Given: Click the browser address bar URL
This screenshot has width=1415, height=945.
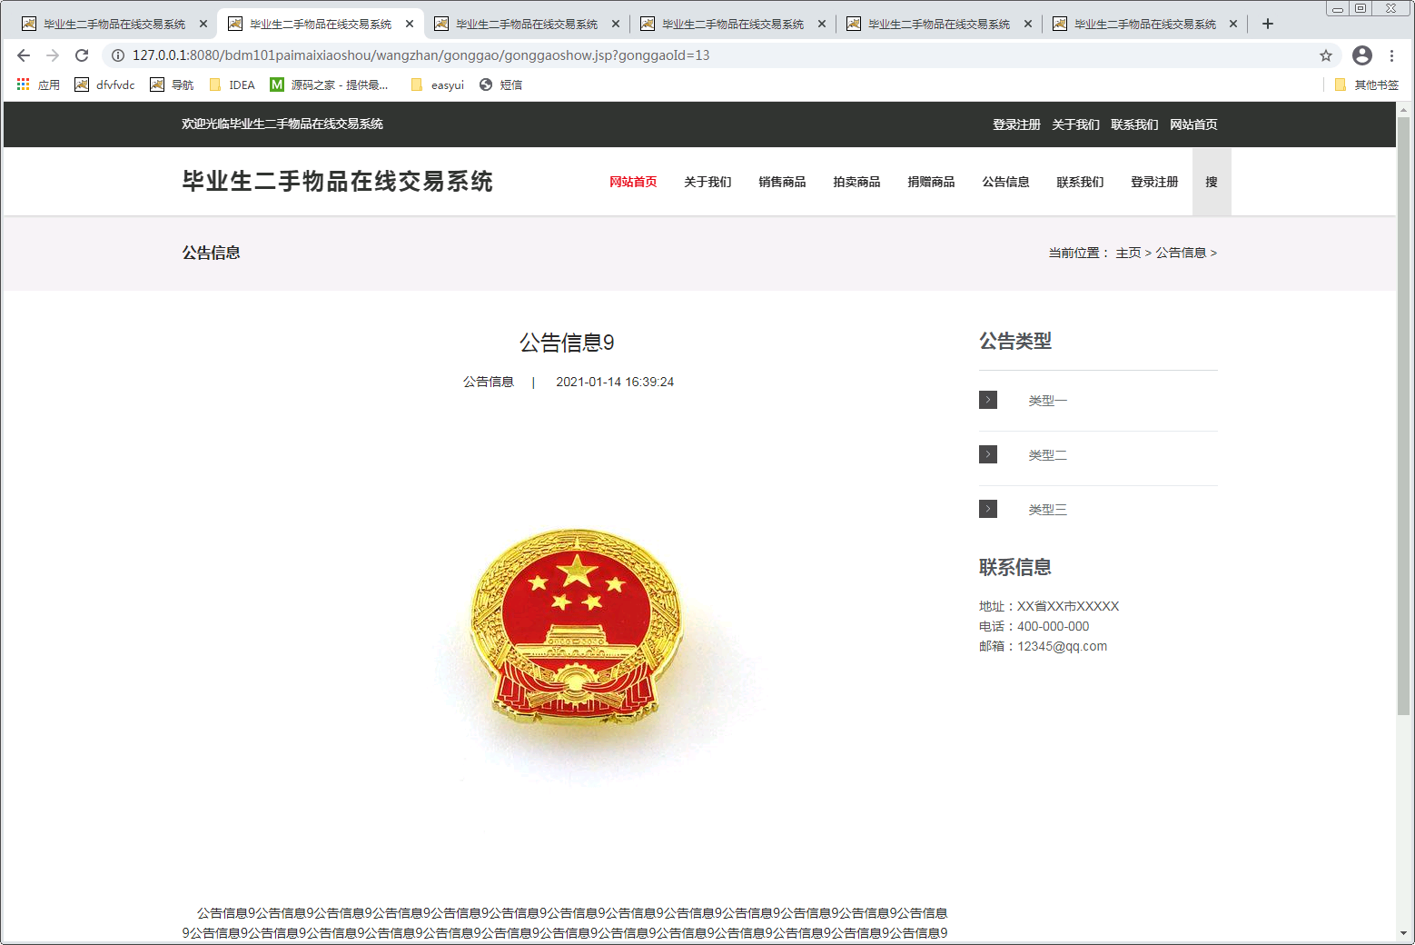Looking at the screenshot, I should click(x=421, y=55).
